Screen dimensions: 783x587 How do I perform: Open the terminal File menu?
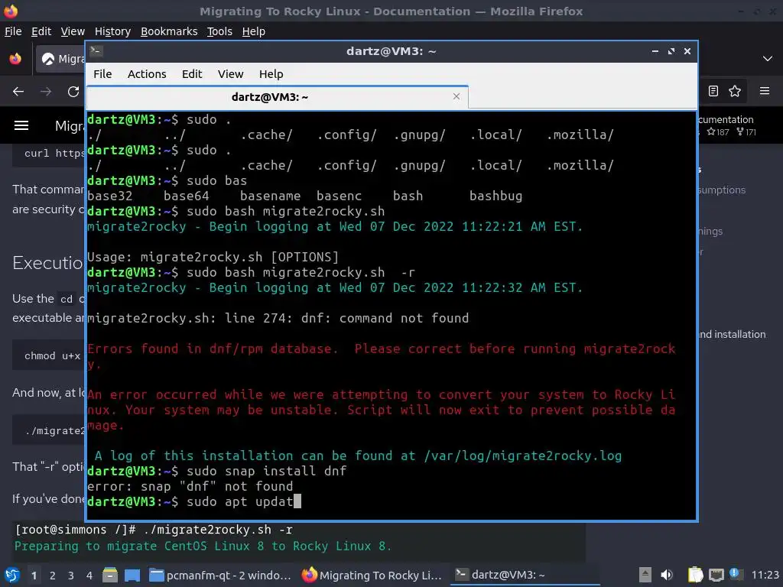tap(102, 74)
